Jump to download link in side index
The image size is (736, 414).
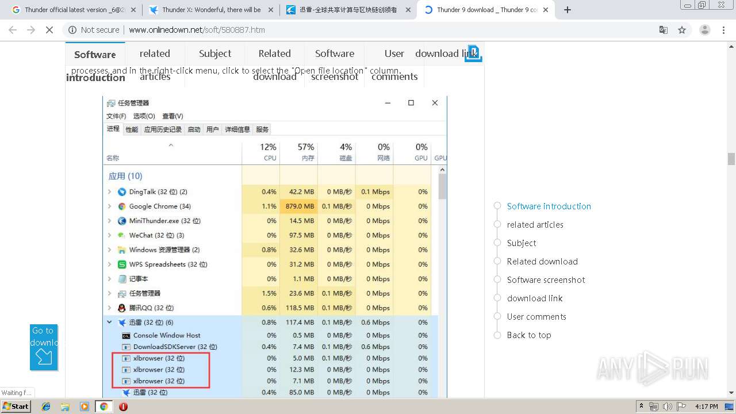click(x=535, y=298)
